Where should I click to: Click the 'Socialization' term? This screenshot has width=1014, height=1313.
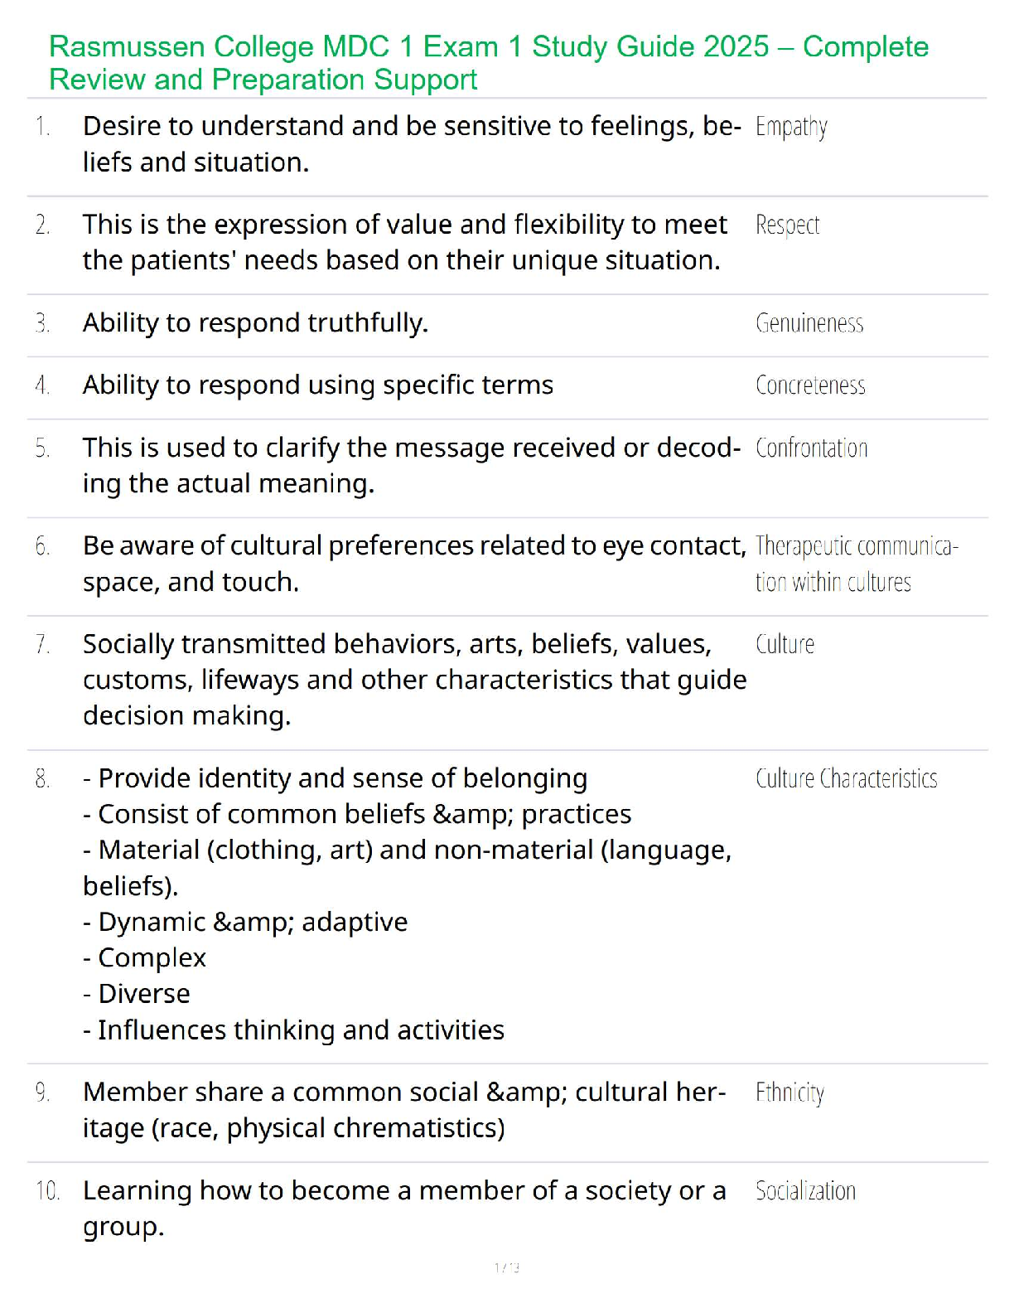(x=805, y=1191)
